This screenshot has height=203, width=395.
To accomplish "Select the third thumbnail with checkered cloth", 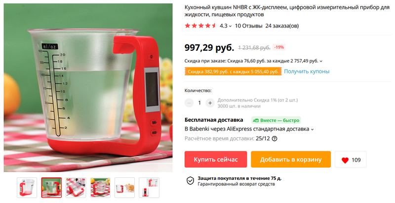I will pyautogui.click(x=76, y=187).
